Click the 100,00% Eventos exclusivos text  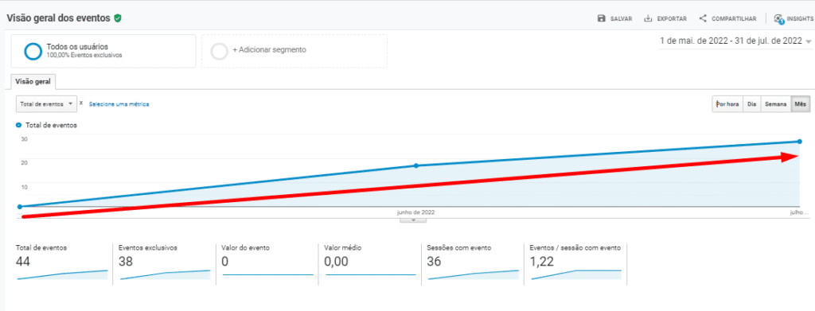[x=84, y=55]
